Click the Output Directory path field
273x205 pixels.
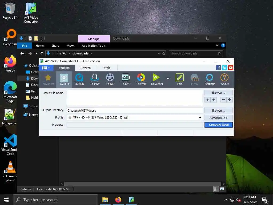[135, 111]
